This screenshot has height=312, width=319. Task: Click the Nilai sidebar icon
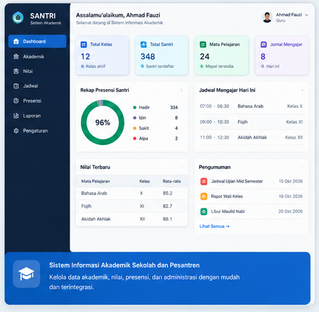coord(16,71)
